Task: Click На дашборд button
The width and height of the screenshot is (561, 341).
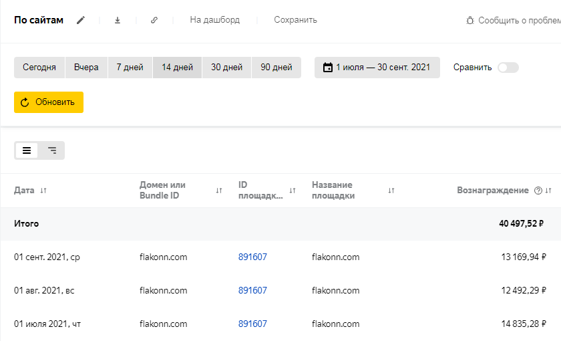Action: click(214, 20)
